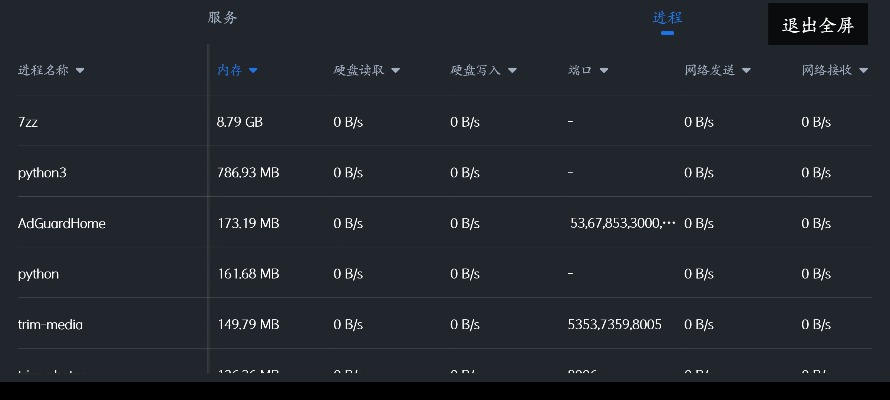The width and height of the screenshot is (890, 400).
Task: Select the python3 process name
Action: tap(42, 173)
